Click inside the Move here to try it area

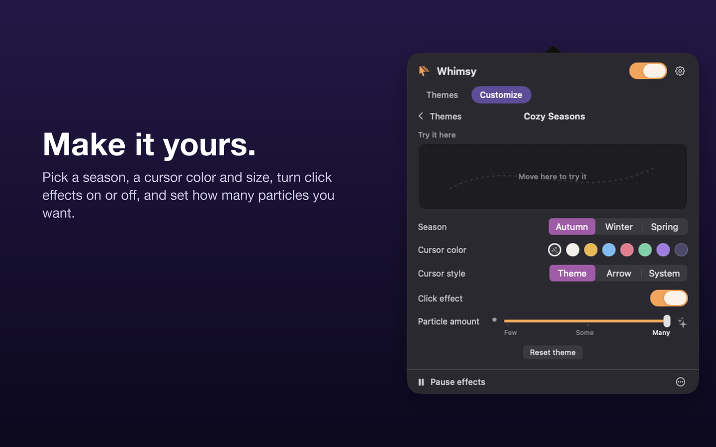click(x=552, y=176)
